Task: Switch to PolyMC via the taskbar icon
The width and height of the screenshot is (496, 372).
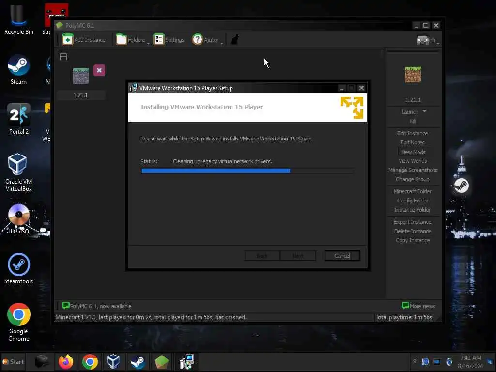Action: (x=161, y=361)
